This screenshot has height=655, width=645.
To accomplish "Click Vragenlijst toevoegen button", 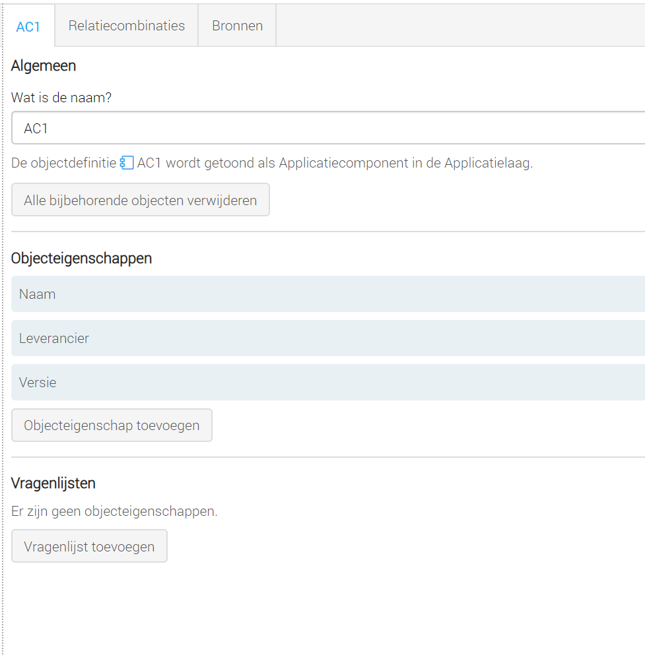I will click(90, 546).
